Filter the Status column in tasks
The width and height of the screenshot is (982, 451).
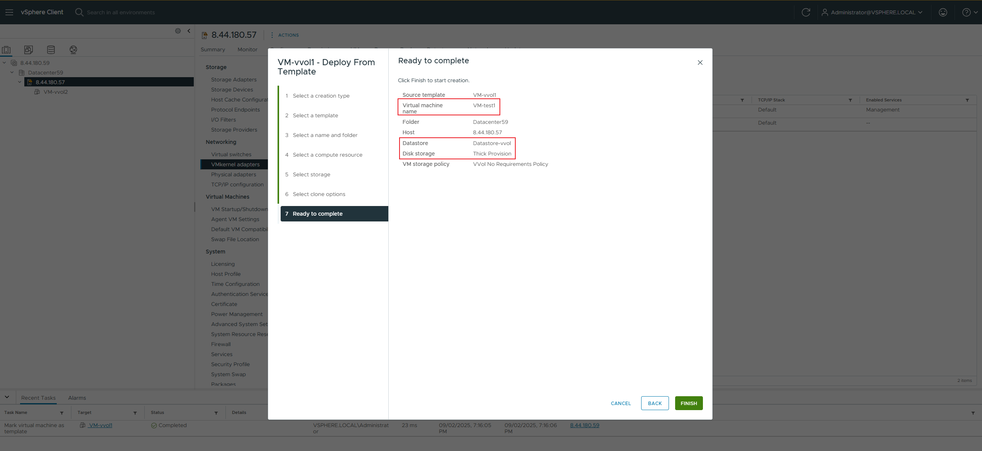pos(216,413)
